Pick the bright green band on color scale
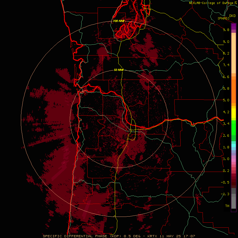The image size is (238, 238). pyautogui.click(x=234, y=127)
